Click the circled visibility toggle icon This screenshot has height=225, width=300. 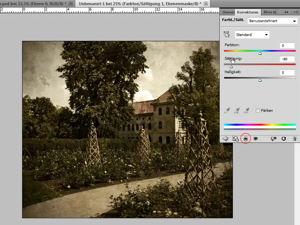click(x=246, y=138)
